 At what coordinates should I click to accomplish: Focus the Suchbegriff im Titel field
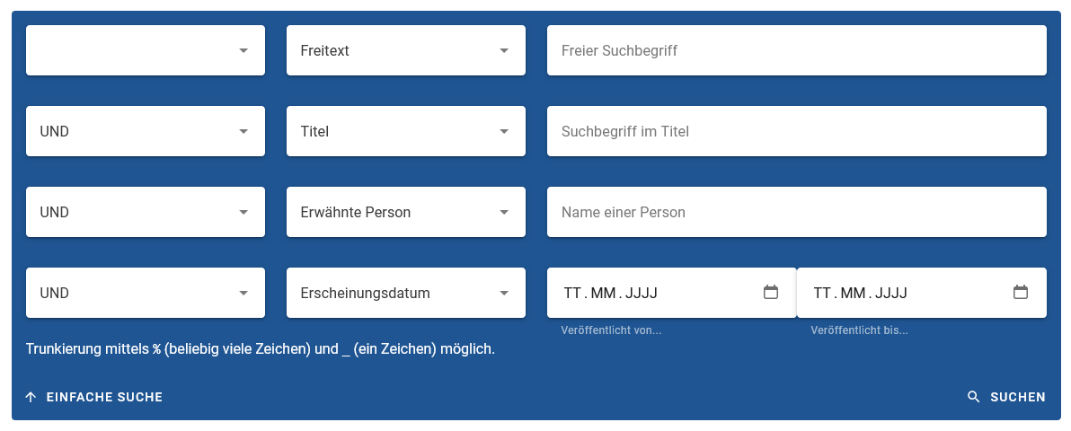(x=796, y=131)
